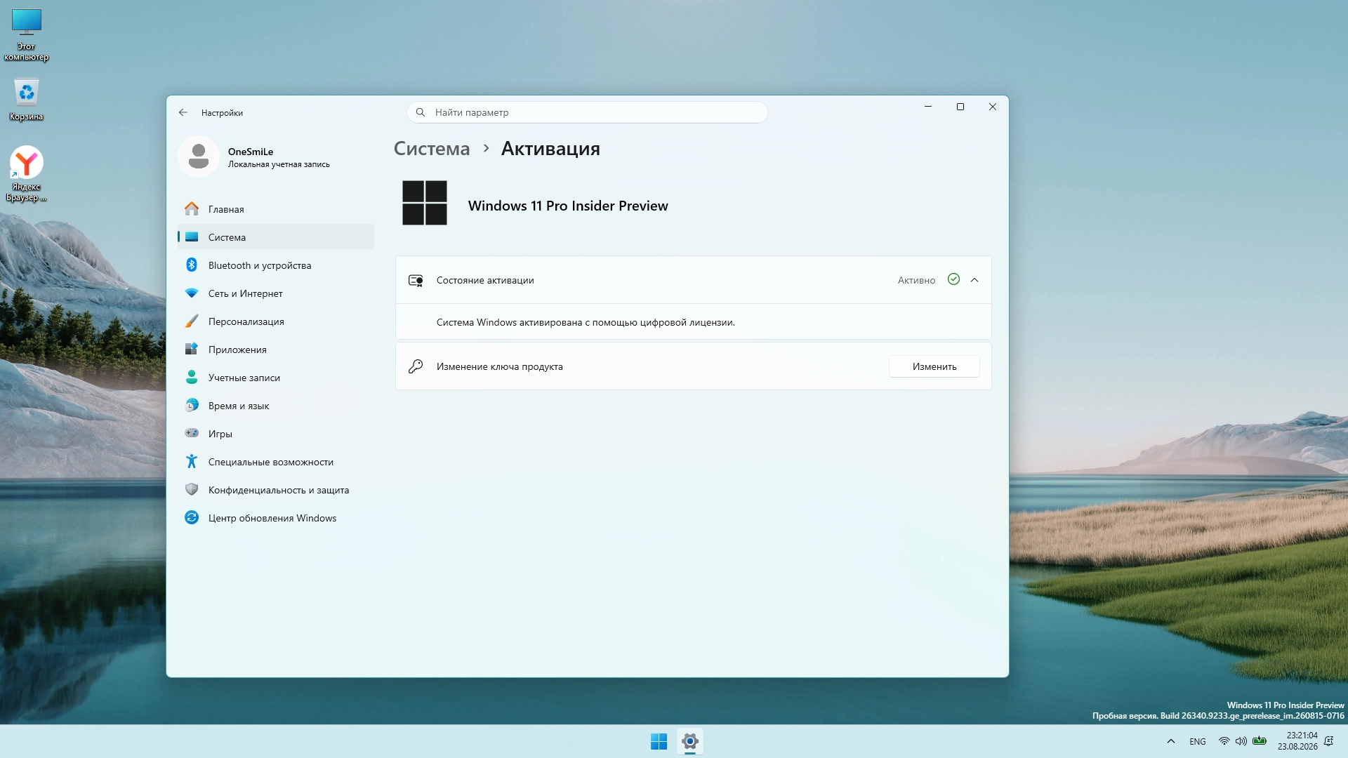The width and height of the screenshot is (1348, 758).
Task: Click the Главная home icon
Action: (192, 209)
